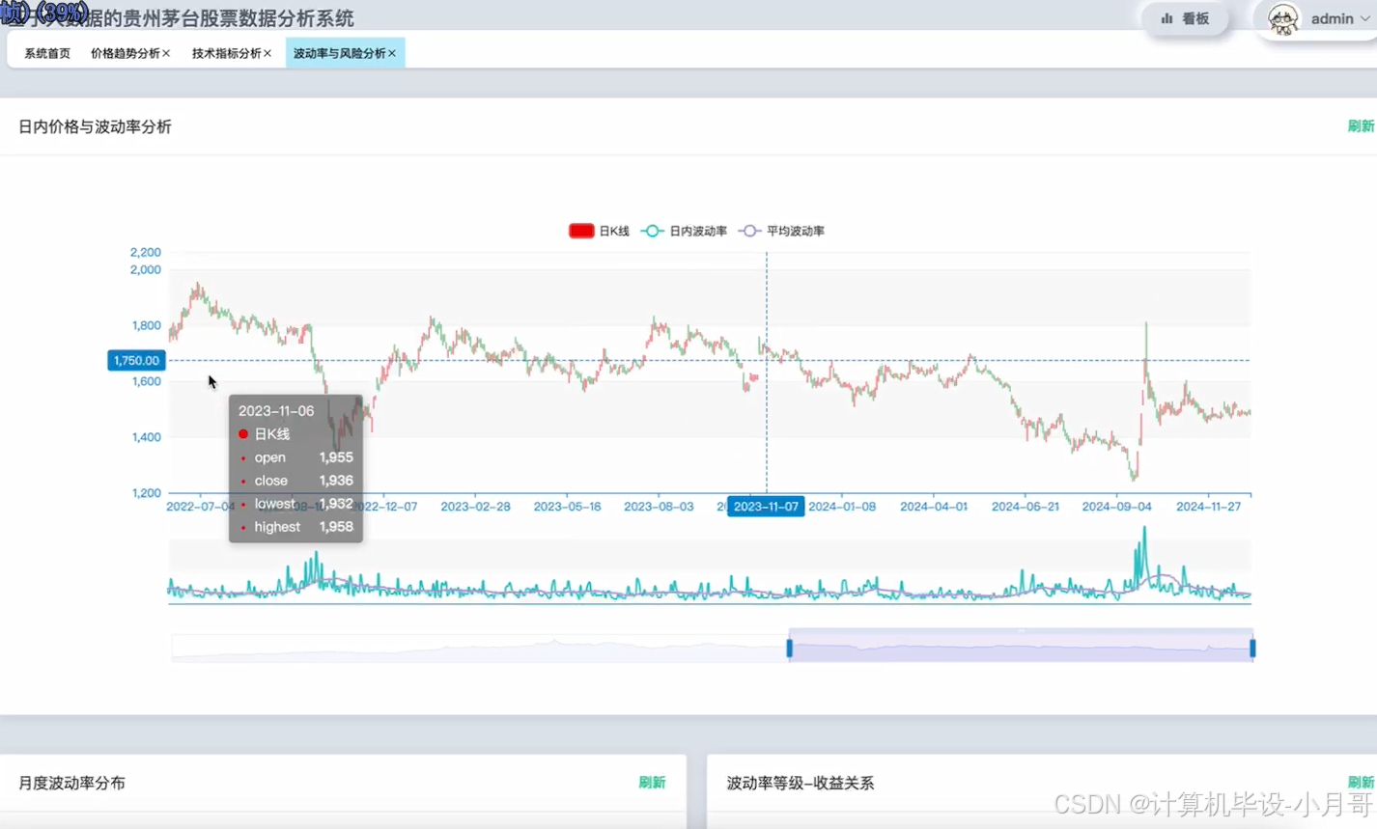Expand the admin dropdown arrow

[x=1364, y=19]
